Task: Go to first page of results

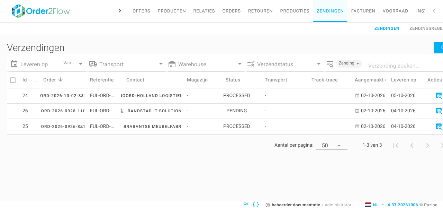Action: click(x=396, y=146)
